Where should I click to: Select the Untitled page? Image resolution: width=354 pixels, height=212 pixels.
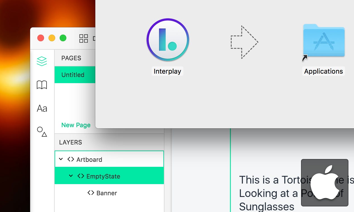(x=75, y=75)
